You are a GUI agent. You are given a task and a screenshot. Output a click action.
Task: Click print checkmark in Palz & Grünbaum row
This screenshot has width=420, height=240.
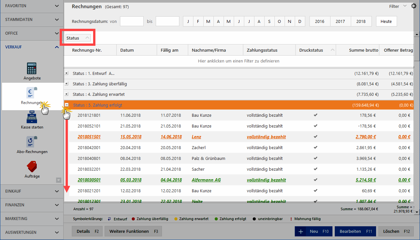tap(315, 158)
